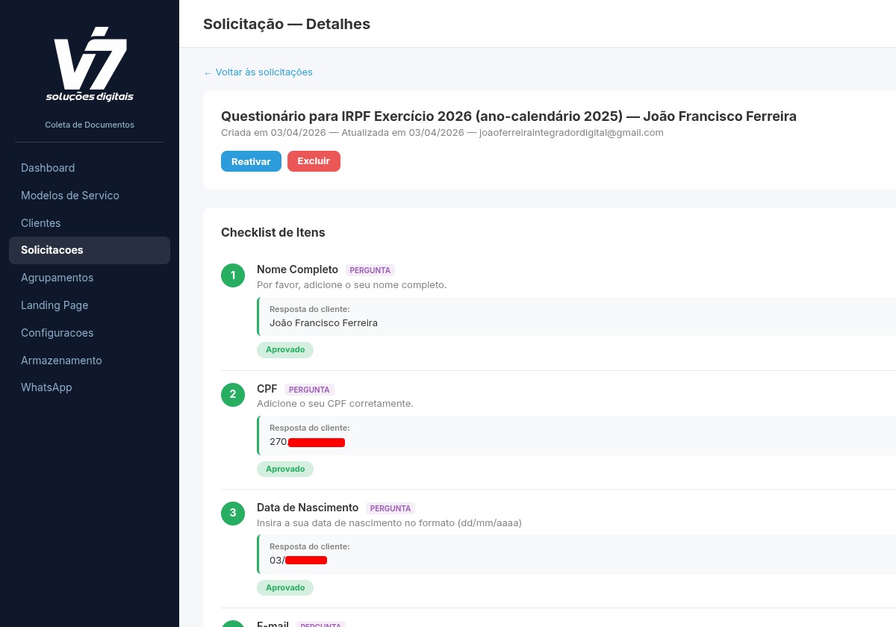Click 'Por favor, adicione o seu nome completo.'
Viewport: 896px width, 627px height.
[x=352, y=285]
